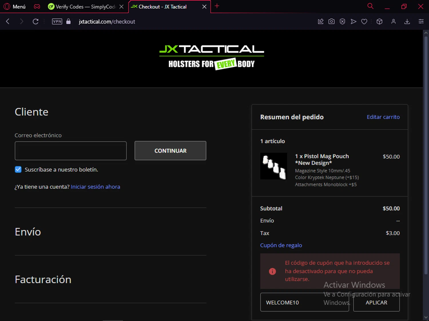Click the Envío section heading

28,232
